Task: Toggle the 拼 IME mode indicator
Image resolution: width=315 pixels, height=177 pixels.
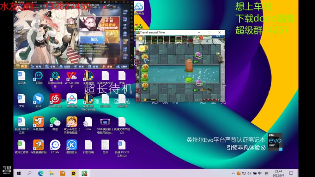Action: coord(267,173)
